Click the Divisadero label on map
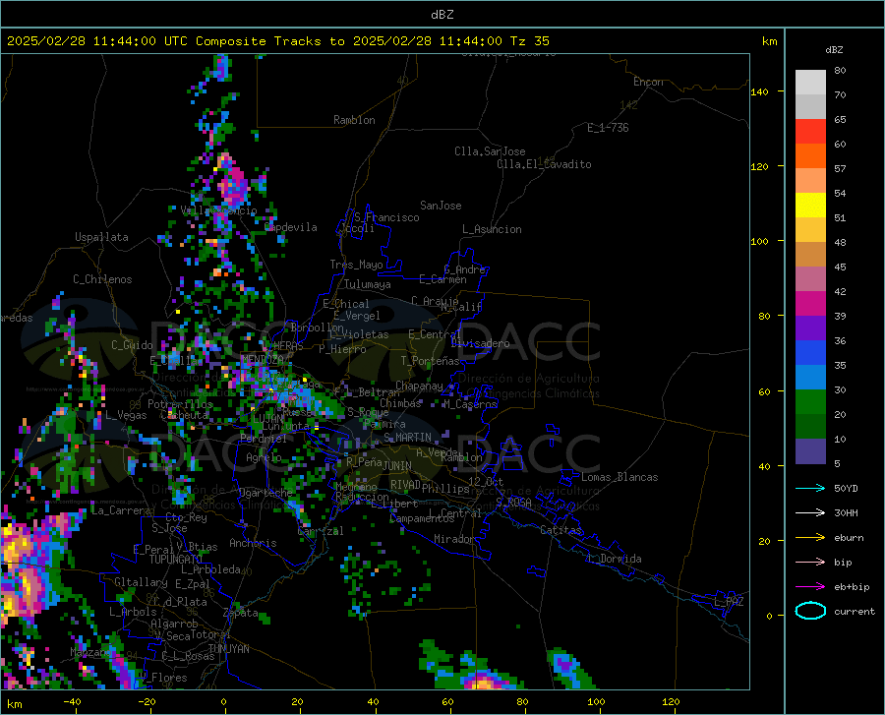Image resolution: width=885 pixels, height=715 pixels. (480, 343)
